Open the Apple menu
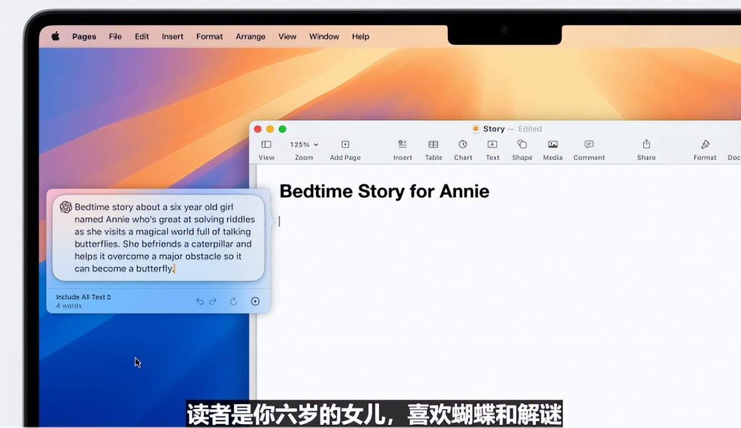This screenshot has height=428, width=741. coord(56,37)
